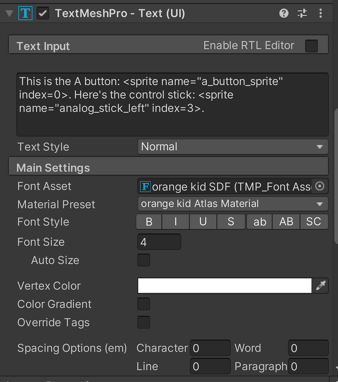Image resolution: width=338 pixels, height=382 pixels.
Task: Toggle the lowercase 'ab' font style
Action: (x=259, y=222)
